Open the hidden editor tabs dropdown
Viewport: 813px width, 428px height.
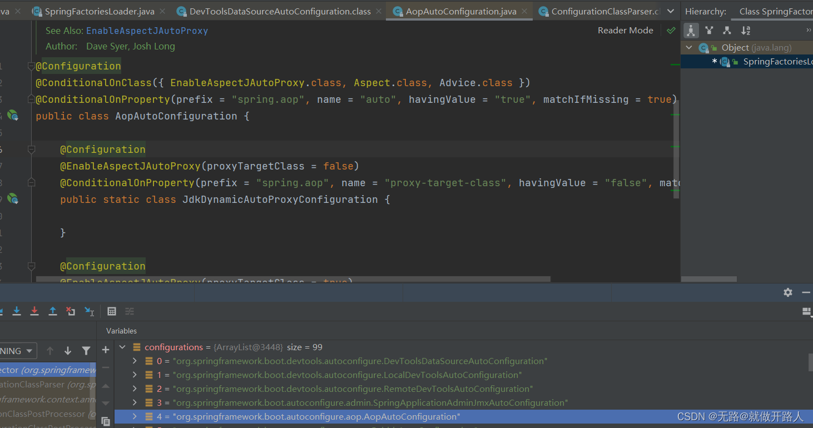tap(671, 11)
